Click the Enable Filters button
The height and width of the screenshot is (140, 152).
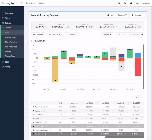[x=39, y=34]
